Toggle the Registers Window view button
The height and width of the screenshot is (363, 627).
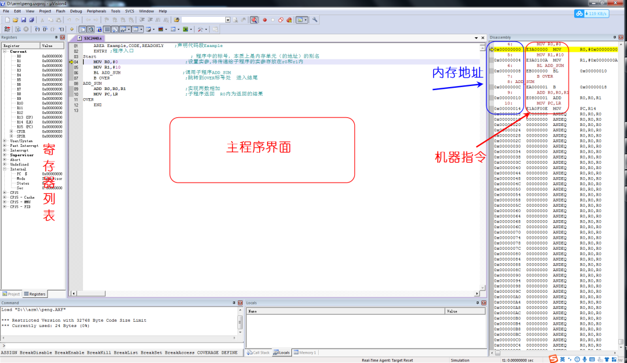tap(107, 29)
